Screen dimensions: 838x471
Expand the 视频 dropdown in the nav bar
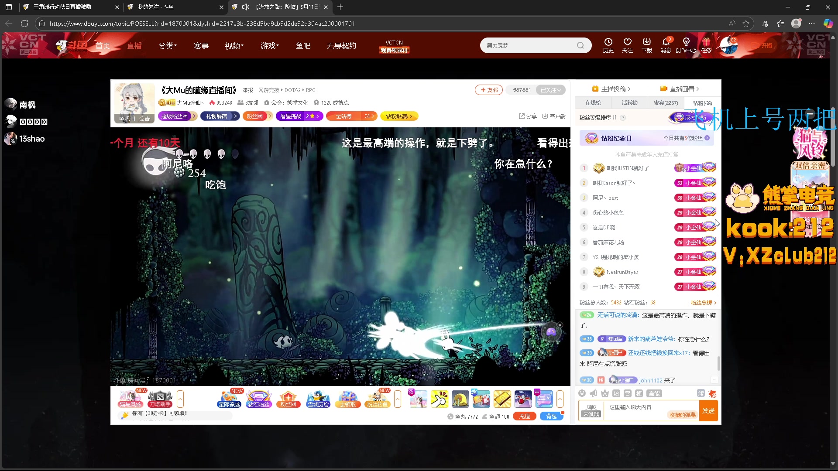click(x=234, y=45)
